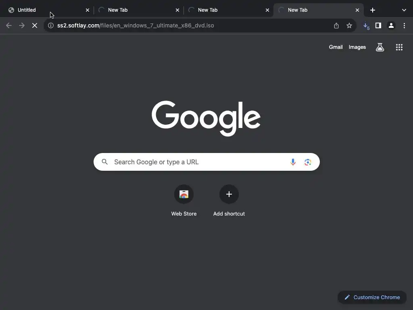Open the Gmail link

[x=336, y=47]
